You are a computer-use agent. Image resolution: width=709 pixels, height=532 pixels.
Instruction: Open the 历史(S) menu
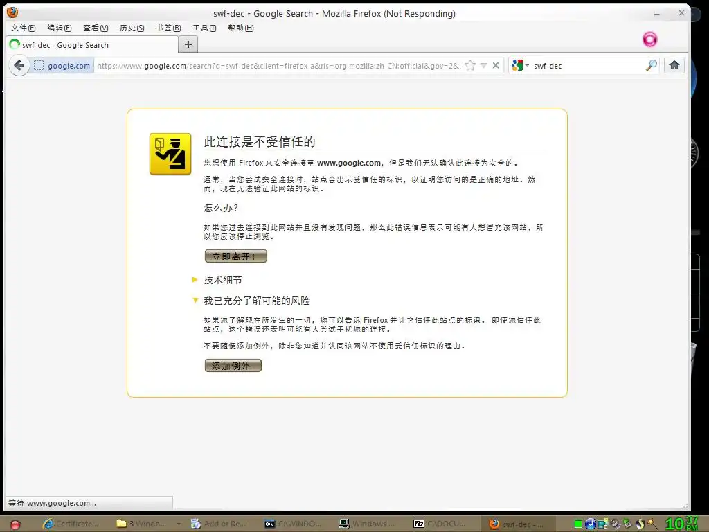pos(132,28)
